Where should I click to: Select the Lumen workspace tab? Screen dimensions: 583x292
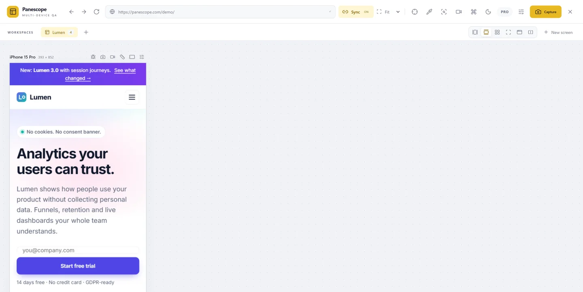pos(59,32)
